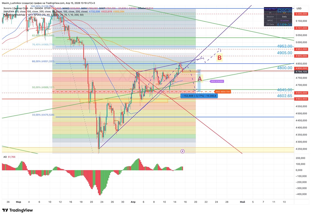The height and width of the screenshot is (216, 311).
Task: Click the Мар month label on time axis
Action: (18, 202)
